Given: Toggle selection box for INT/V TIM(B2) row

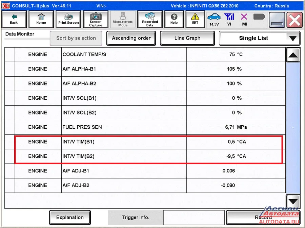Looking at the screenshot, I should 9,156.
